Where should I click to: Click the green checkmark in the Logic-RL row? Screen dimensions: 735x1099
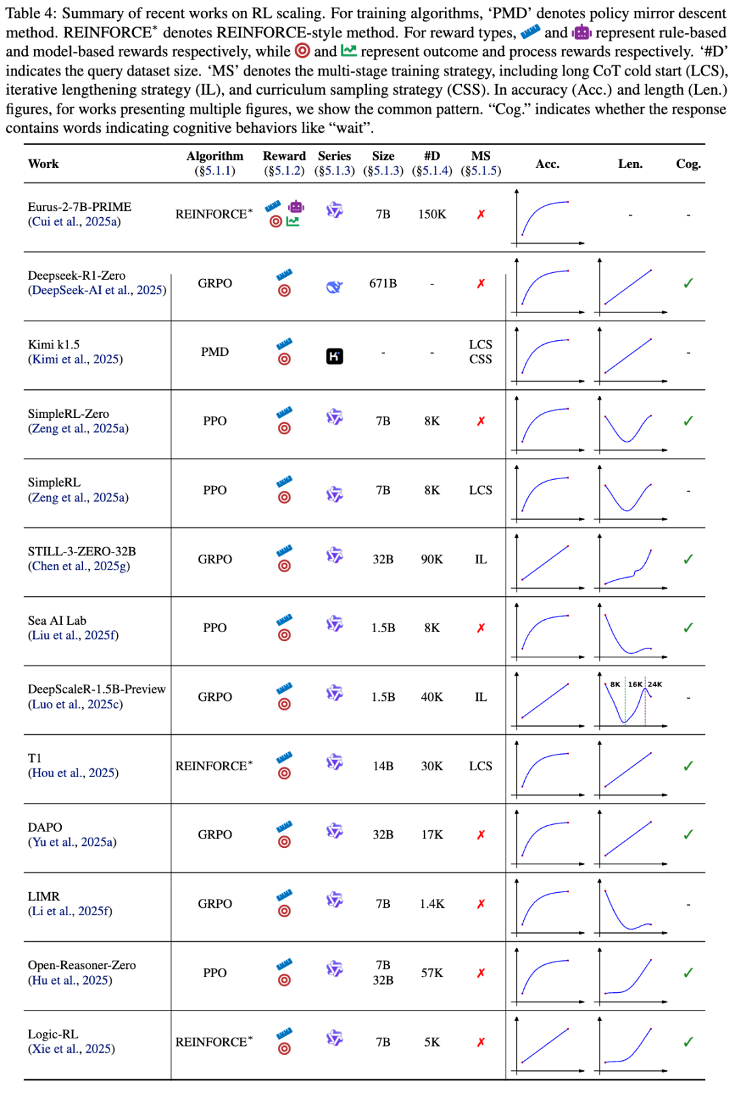(x=688, y=1042)
